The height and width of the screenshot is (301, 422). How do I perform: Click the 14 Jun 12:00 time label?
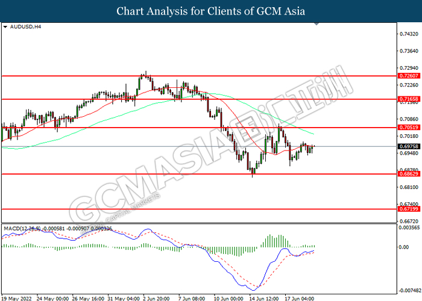(x=264, y=299)
